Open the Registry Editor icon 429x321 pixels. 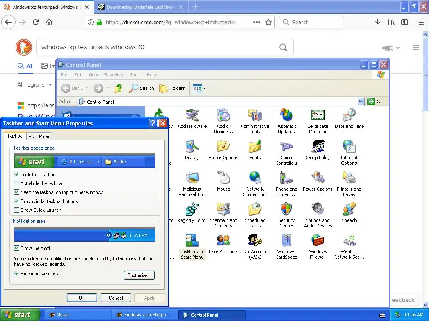coord(192,213)
